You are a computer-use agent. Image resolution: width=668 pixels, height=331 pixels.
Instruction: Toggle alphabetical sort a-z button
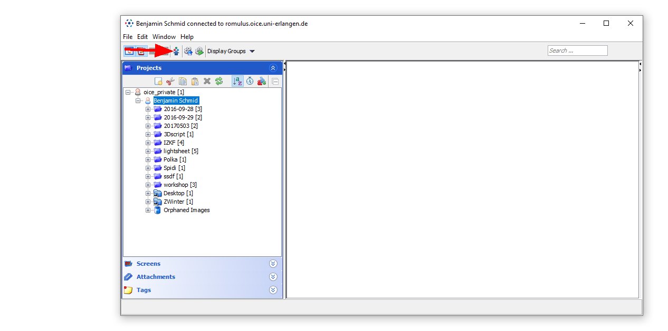pos(237,81)
